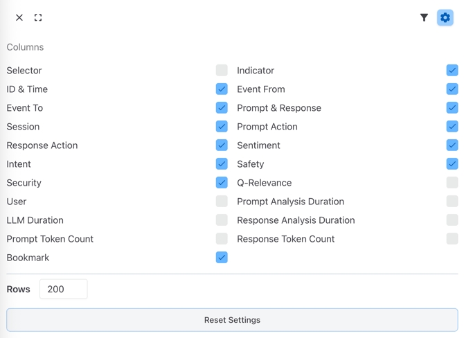Click the fullscreen expand icon
The width and height of the screenshot is (464, 338).
pos(38,18)
